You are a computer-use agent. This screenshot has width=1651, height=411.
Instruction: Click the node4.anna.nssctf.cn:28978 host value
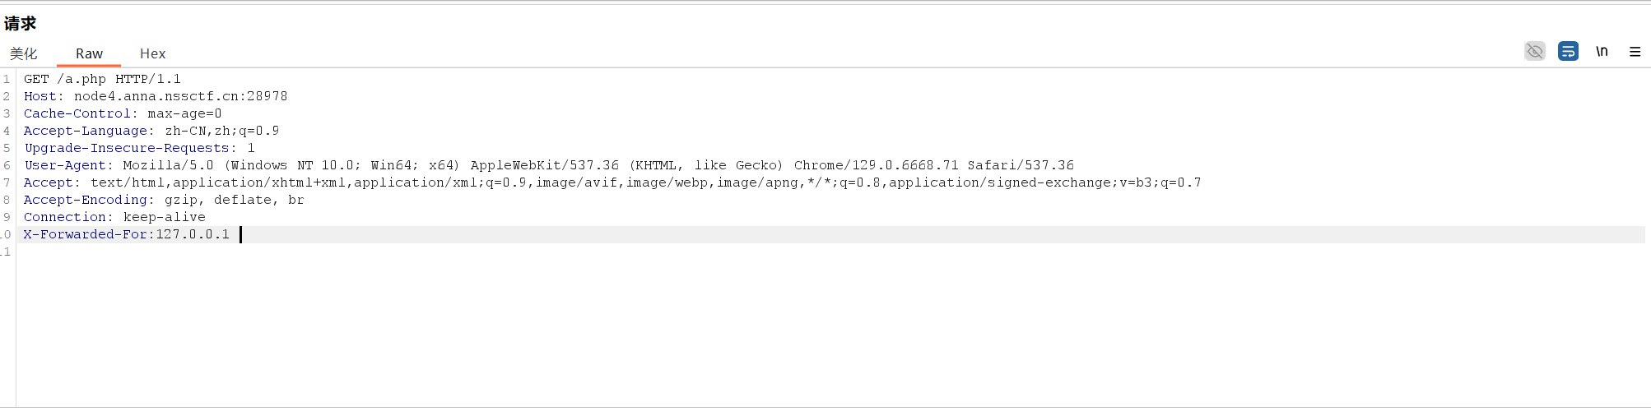tap(180, 96)
